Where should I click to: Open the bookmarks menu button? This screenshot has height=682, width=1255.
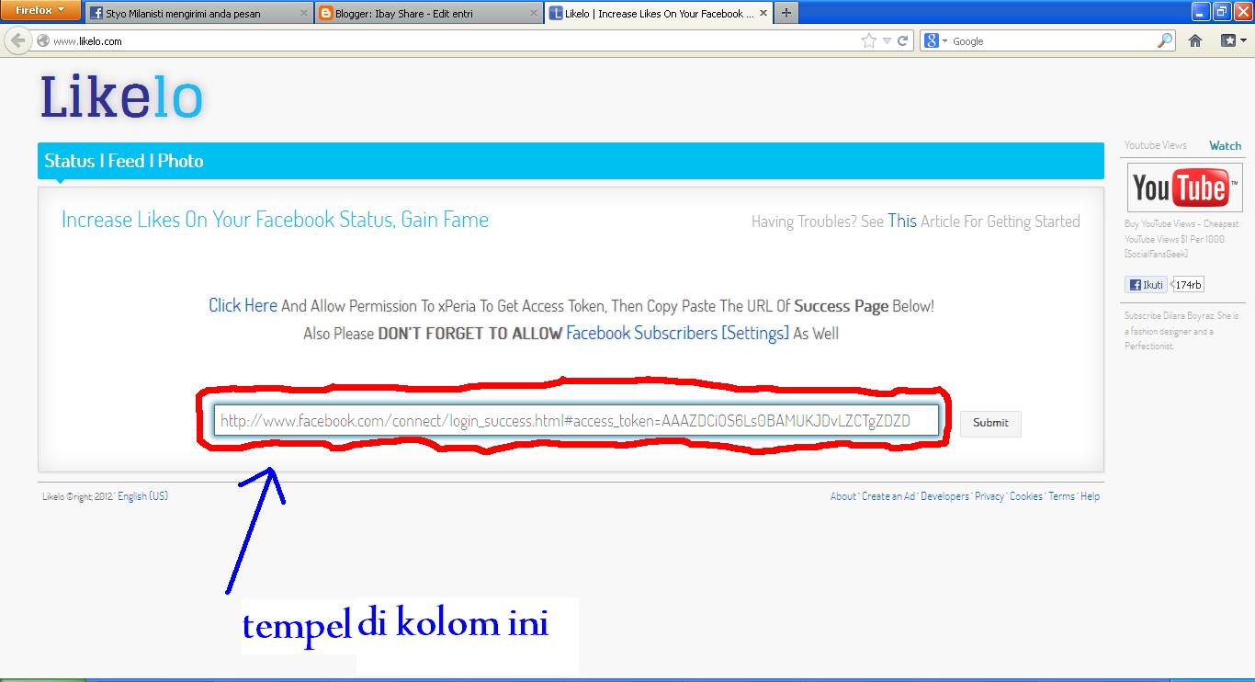1233,40
